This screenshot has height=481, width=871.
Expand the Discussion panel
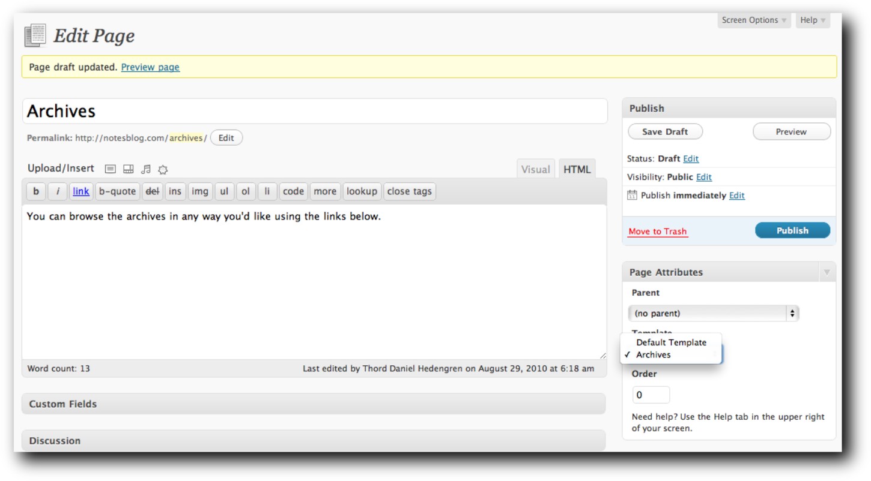point(314,441)
